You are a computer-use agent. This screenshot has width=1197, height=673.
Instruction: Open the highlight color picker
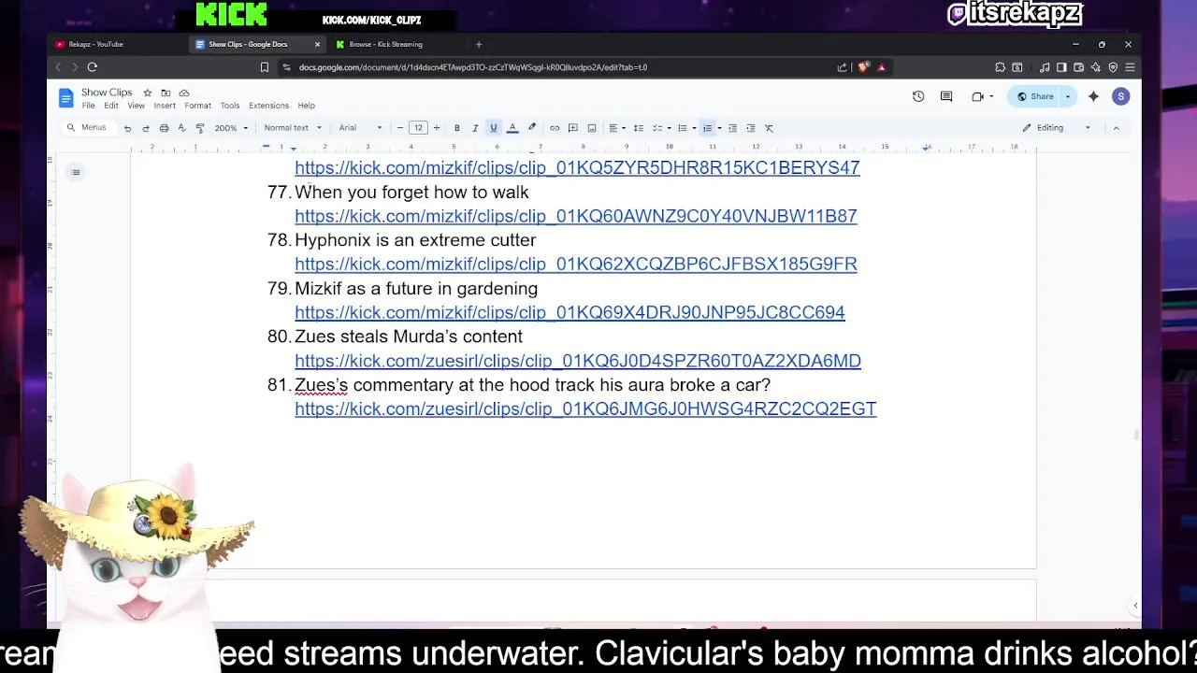[x=531, y=128]
